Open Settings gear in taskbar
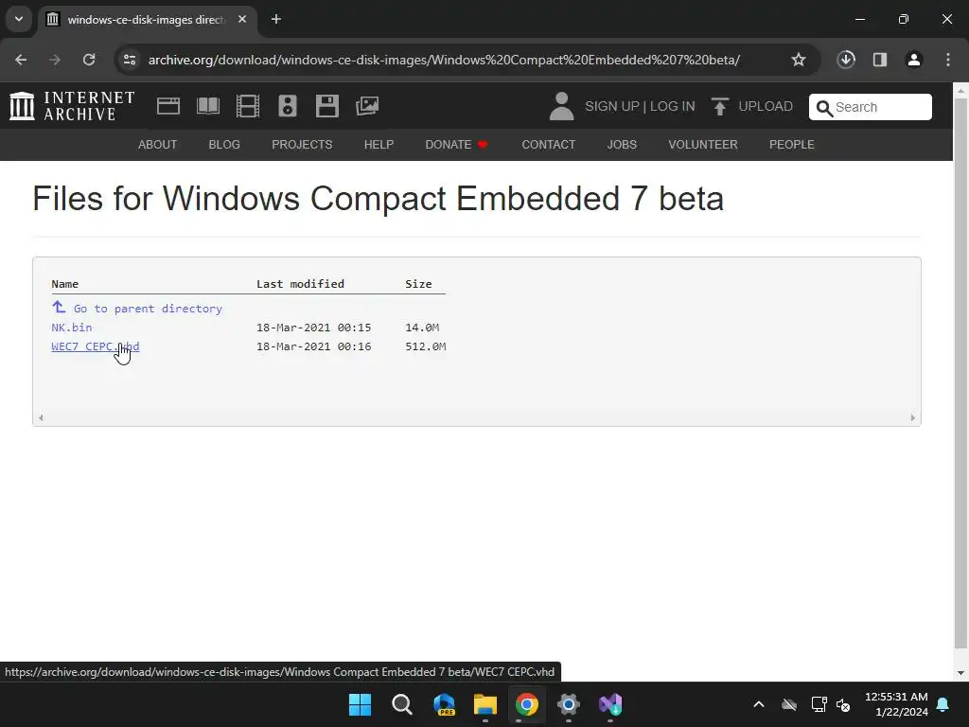 [569, 704]
